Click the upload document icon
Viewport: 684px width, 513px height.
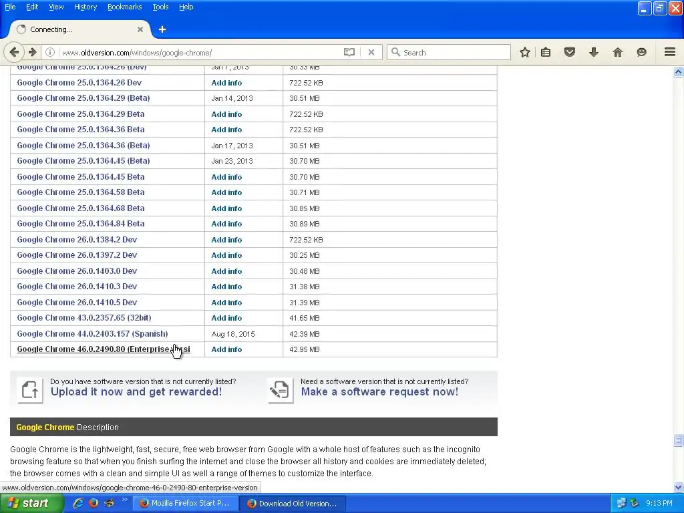[x=30, y=389]
